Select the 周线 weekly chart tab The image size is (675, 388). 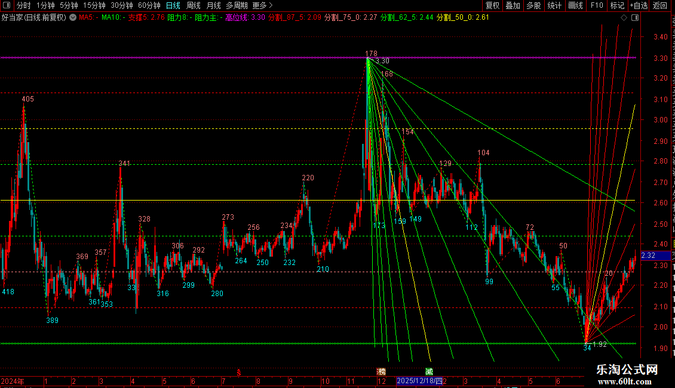194,5
